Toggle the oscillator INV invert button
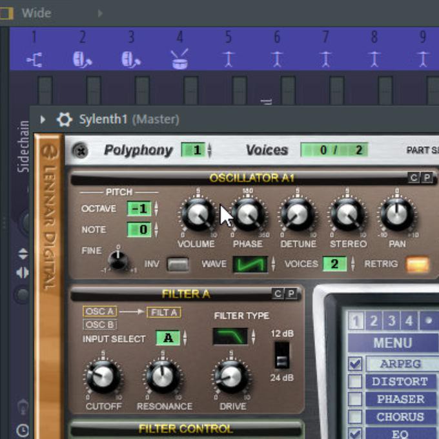439x439 pixels. click(x=178, y=264)
